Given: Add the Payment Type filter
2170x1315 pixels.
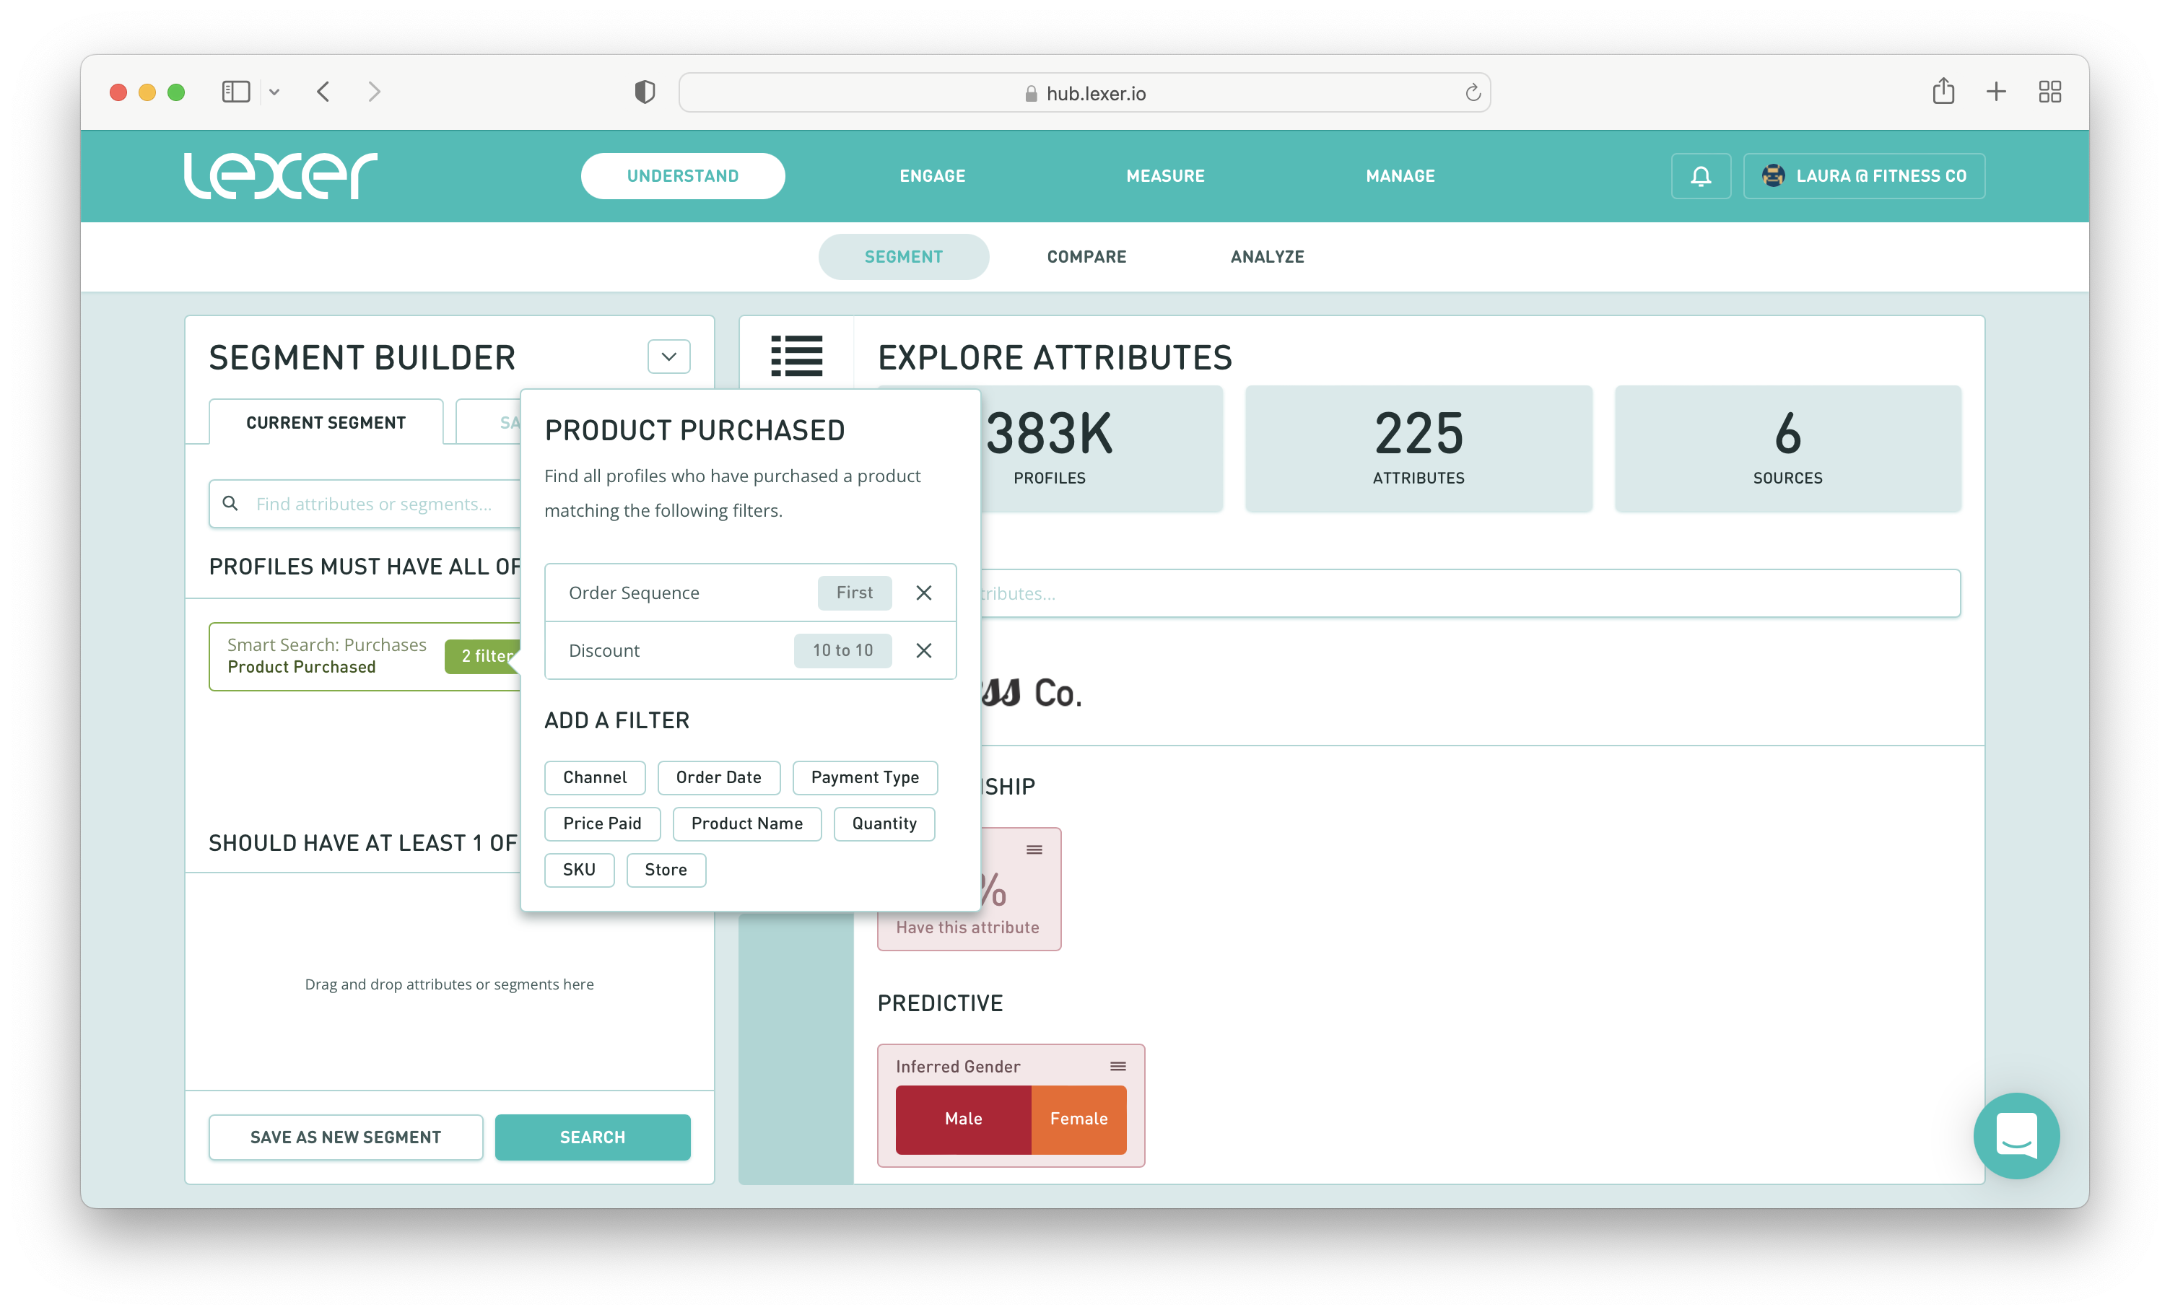Looking at the screenshot, I should [x=864, y=778].
